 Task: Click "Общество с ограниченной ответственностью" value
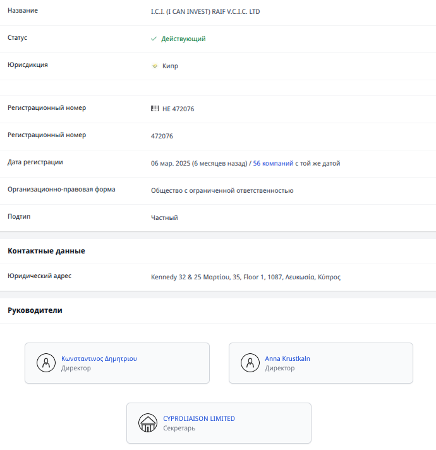click(222, 190)
